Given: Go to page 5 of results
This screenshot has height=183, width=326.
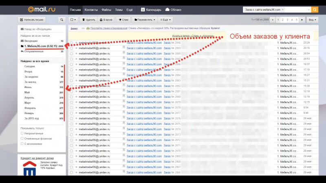Looking at the screenshot, I should point(296,20).
